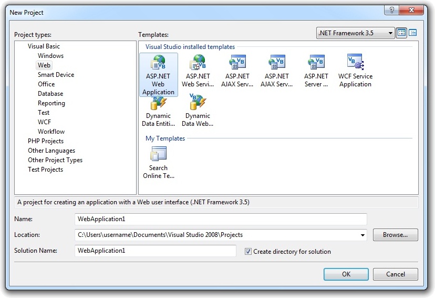Image resolution: width=435 pixels, height=298 pixels.
Task: Choose the Dynamic Data Entities template icon
Action: 158,103
